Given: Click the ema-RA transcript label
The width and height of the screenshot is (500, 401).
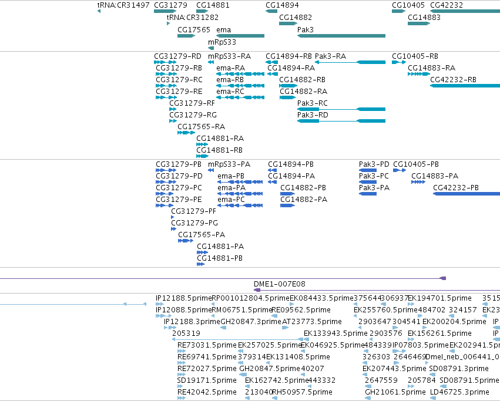Looking at the screenshot, I should 230,68.
